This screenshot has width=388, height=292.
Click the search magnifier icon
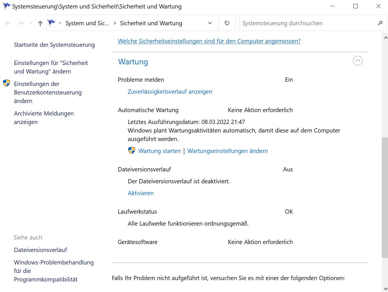380,23
